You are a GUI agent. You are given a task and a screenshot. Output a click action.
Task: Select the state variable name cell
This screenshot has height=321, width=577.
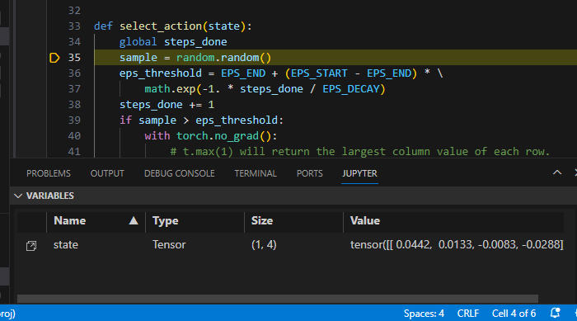coord(66,245)
